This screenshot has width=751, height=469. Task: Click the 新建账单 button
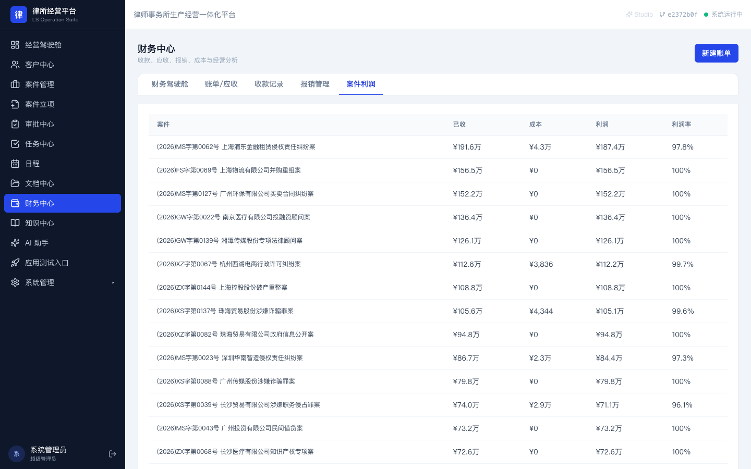[x=716, y=53]
